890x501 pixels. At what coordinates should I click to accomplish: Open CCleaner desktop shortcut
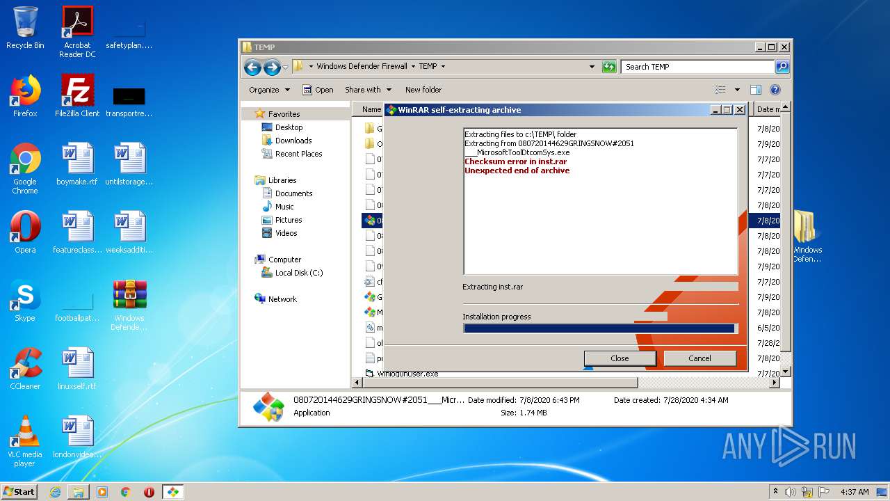point(25,369)
